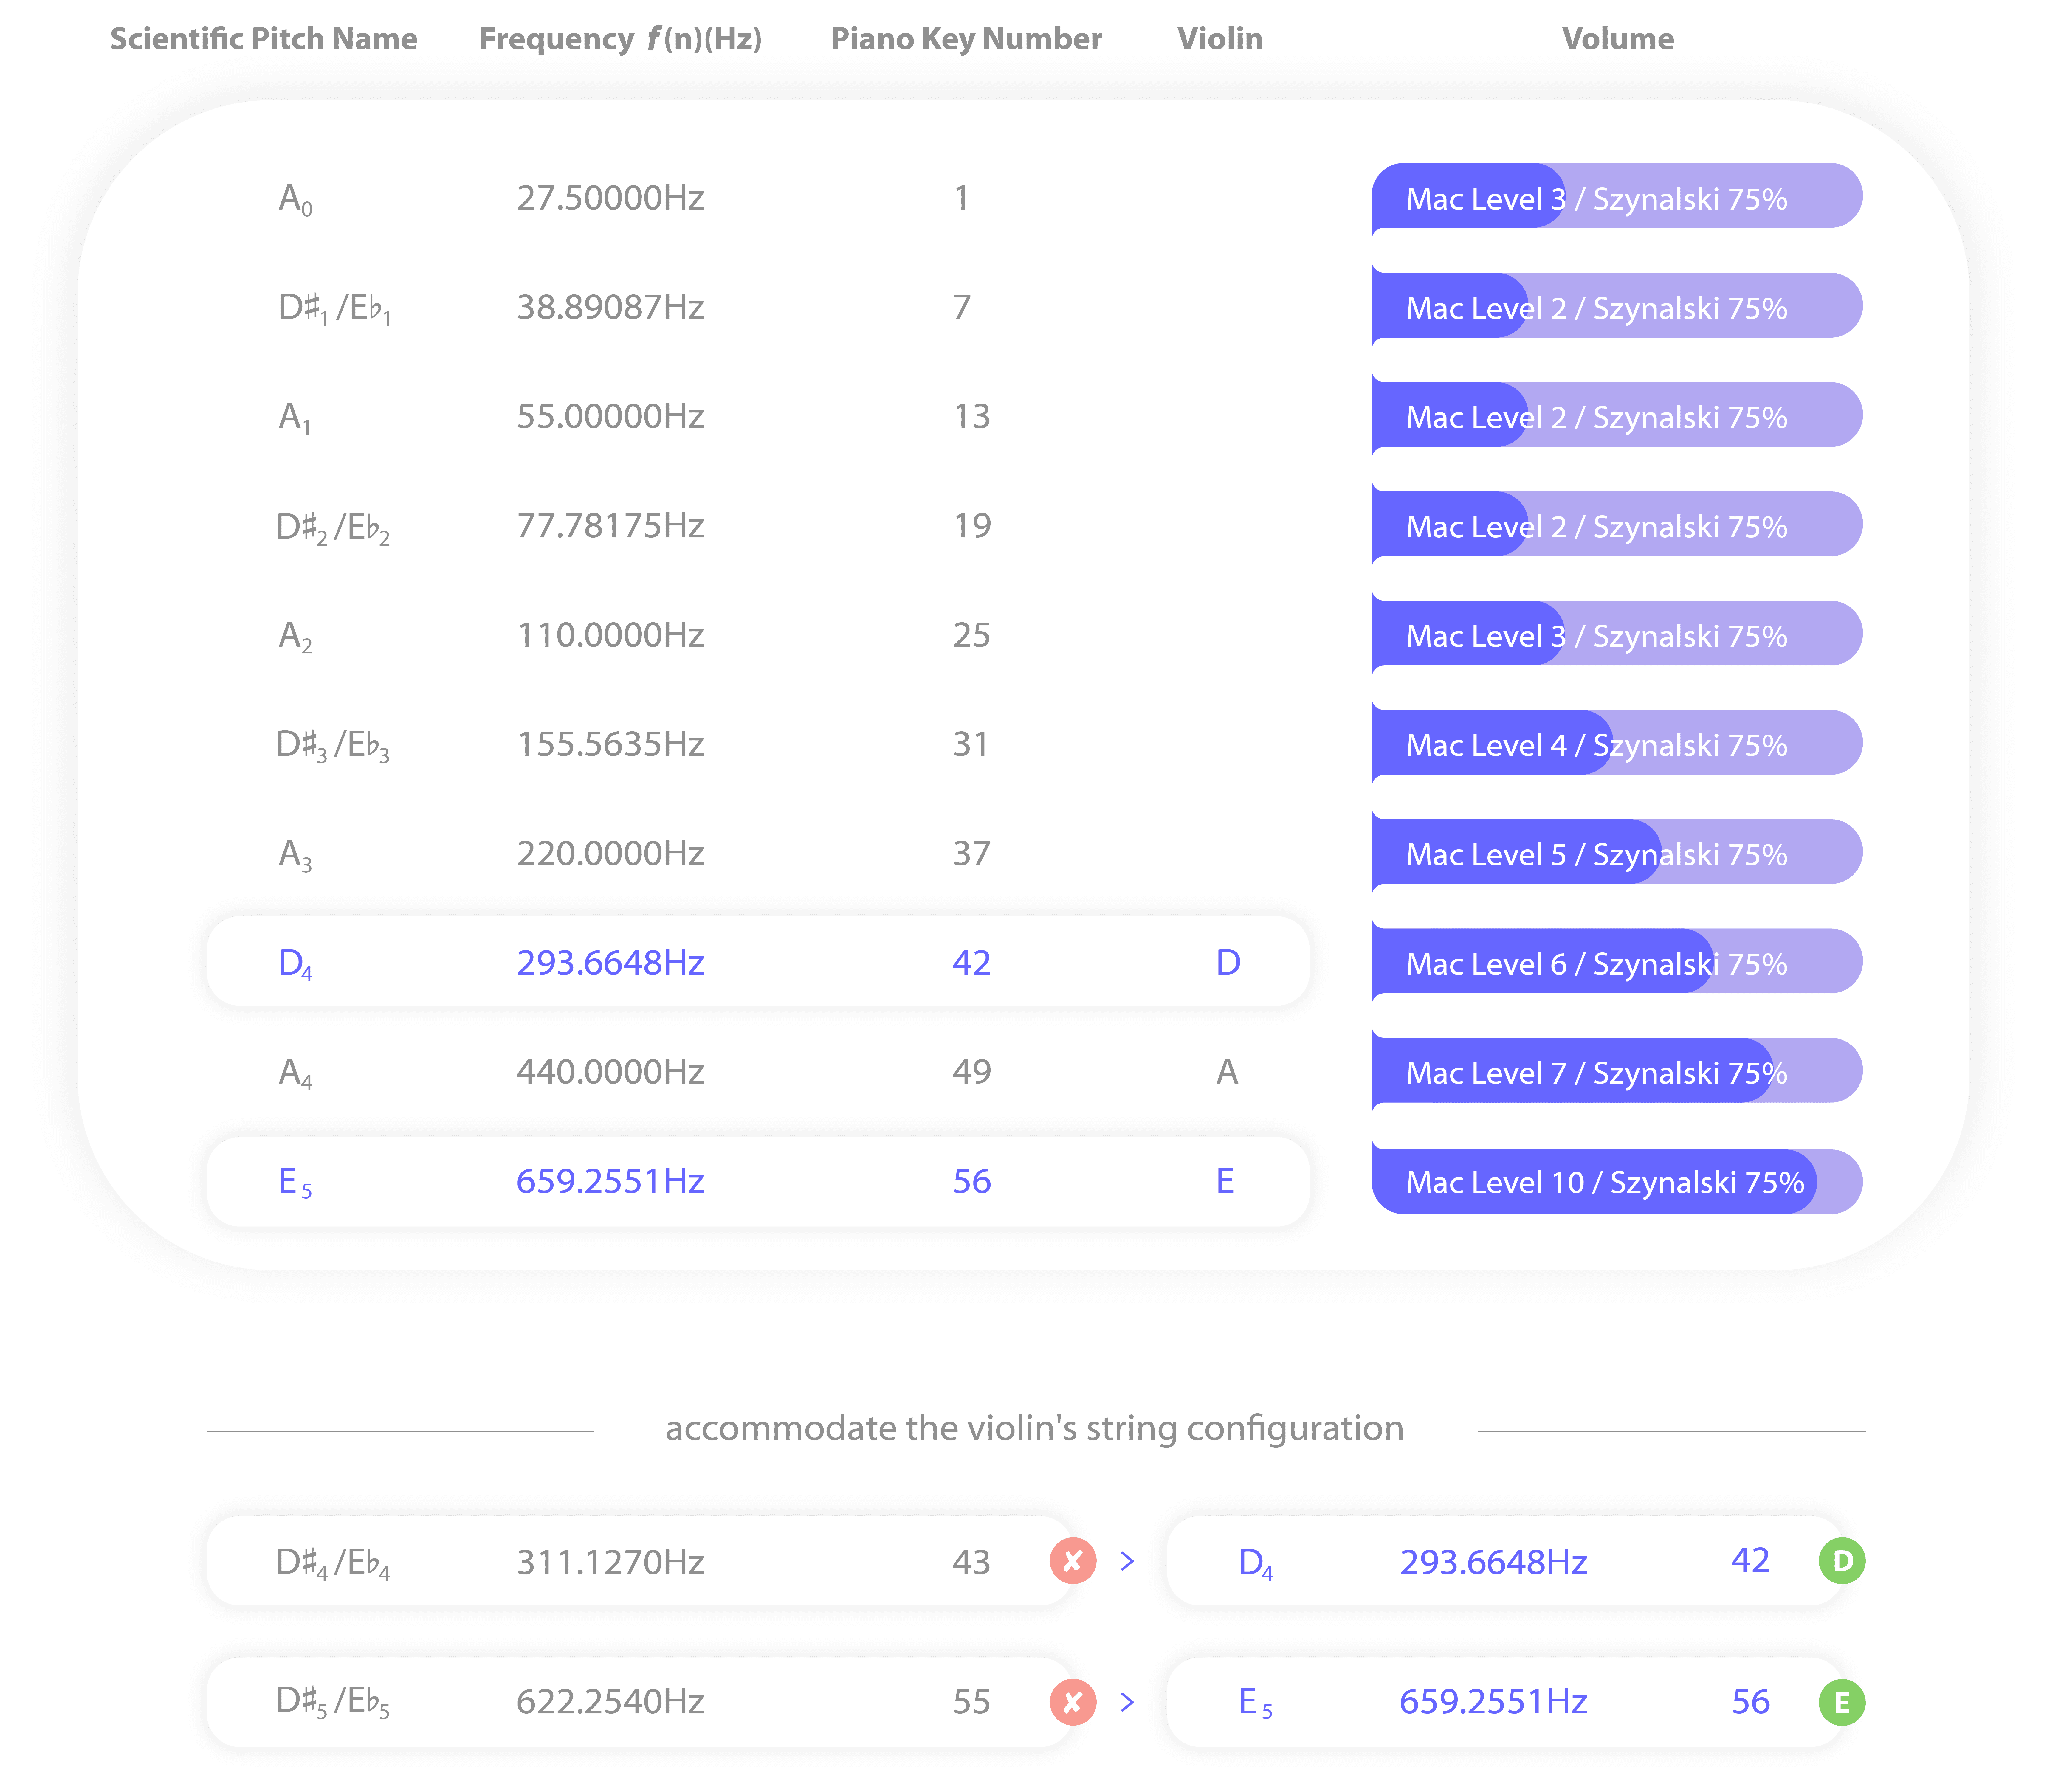Screen dimensions: 2047x1792
Task: Click the red X icon beside key 55
Action: click(1073, 1702)
